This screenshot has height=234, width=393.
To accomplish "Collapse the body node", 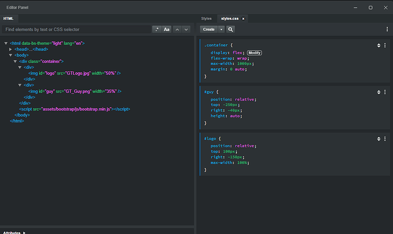I will tap(10, 55).
